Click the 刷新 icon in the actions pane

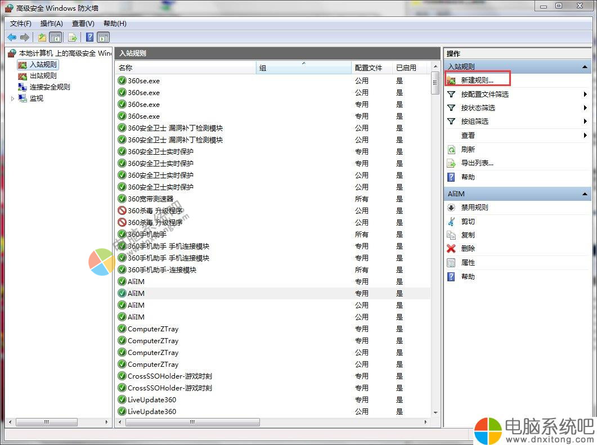click(451, 149)
